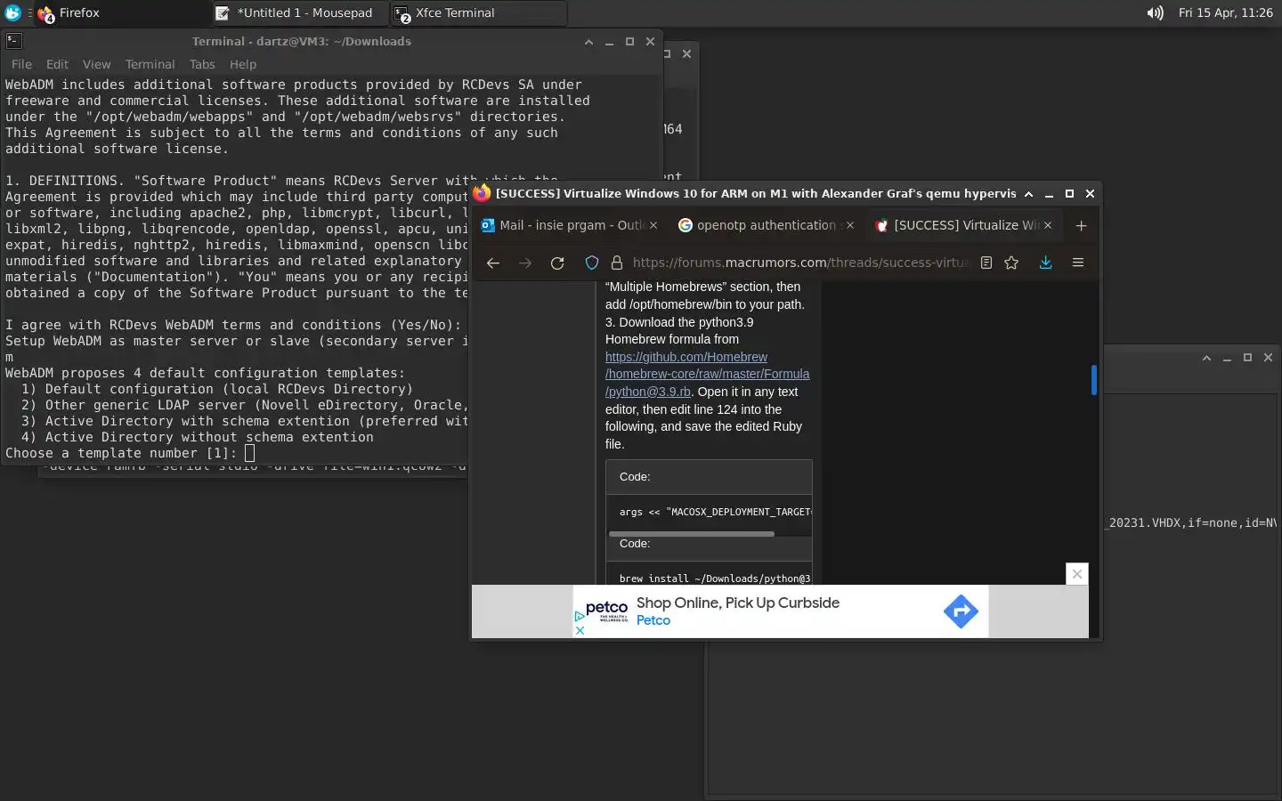Click the template number prompt cursor in the terminal
Viewport: 1282px width, 801px height.
coord(249,453)
